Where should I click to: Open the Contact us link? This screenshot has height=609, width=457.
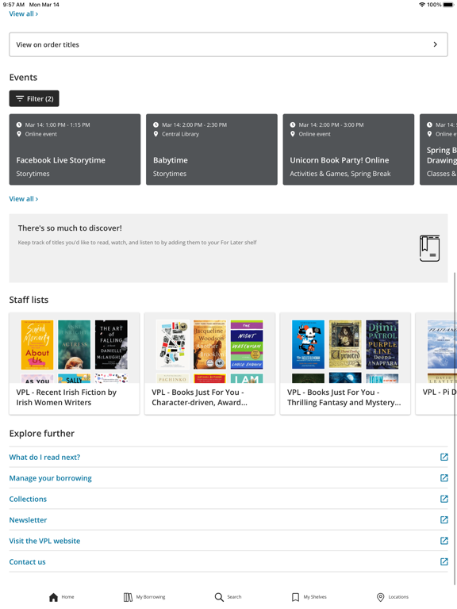(x=27, y=562)
